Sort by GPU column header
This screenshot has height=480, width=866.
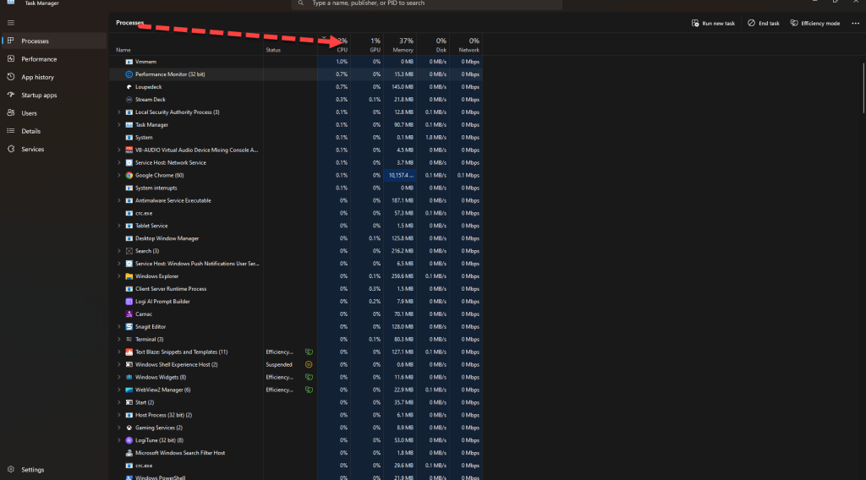(367, 45)
